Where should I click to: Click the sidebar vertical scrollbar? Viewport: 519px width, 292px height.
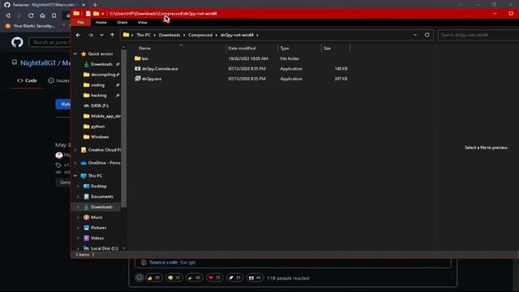pyautogui.click(x=124, y=129)
